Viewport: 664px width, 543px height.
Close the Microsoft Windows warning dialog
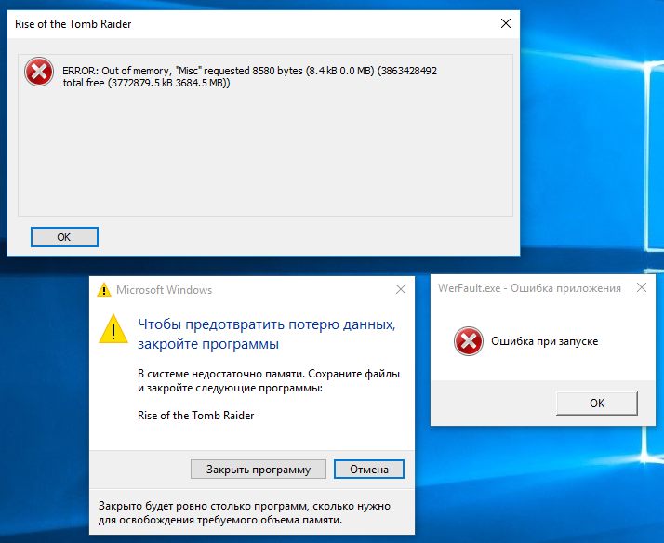pyautogui.click(x=401, y=289)
